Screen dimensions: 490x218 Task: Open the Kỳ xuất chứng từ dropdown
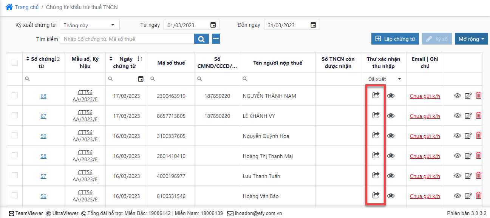pyautogui.click(x=90, y=25)
